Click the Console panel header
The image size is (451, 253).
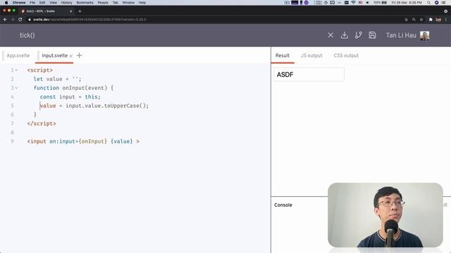point(283,205)
